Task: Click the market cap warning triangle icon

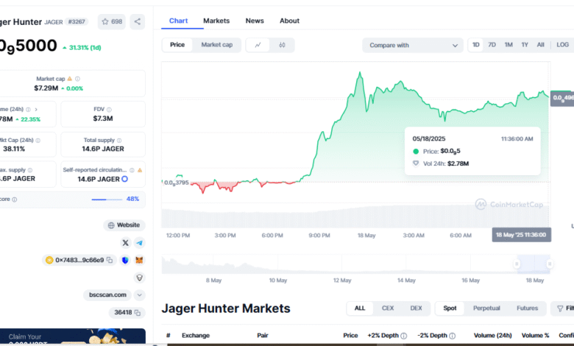Action: click(70, 79)
